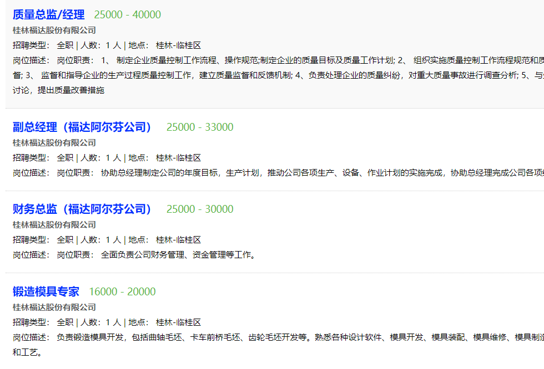Click 人数 1 人 in the 副总经理 listing
544x369 pixels.
pos(101,158)
